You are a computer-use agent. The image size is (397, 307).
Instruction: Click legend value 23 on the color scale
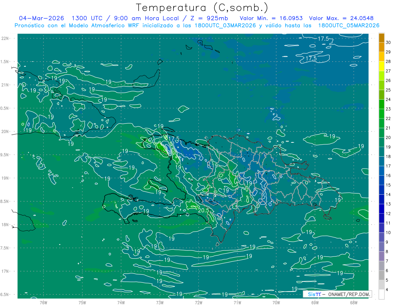pyautogui.click(x=388, y=109)
